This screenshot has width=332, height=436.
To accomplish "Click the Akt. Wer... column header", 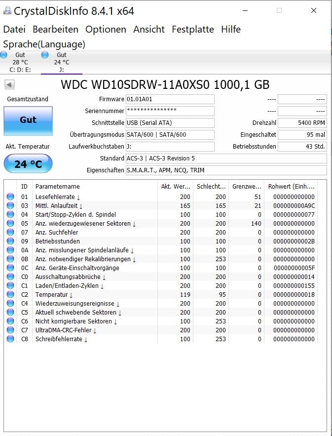I will (x=175, y=186).
